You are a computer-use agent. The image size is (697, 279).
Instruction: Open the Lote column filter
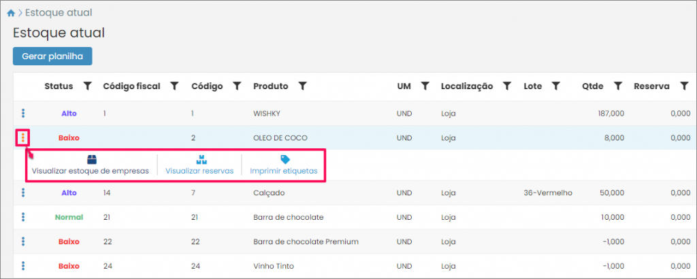(x=555, y=86)
